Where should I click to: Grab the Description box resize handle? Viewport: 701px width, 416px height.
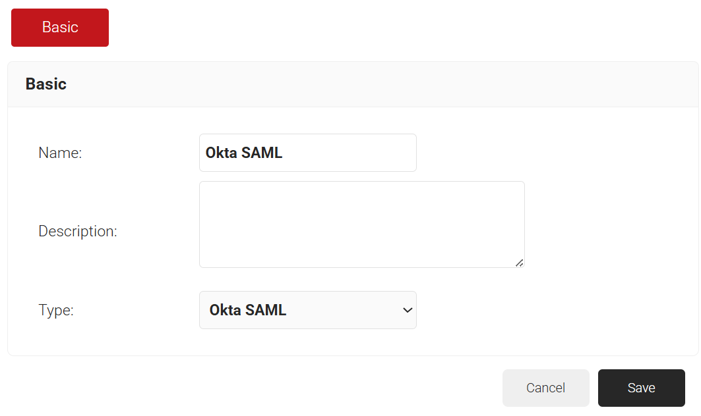pos(519,262)
